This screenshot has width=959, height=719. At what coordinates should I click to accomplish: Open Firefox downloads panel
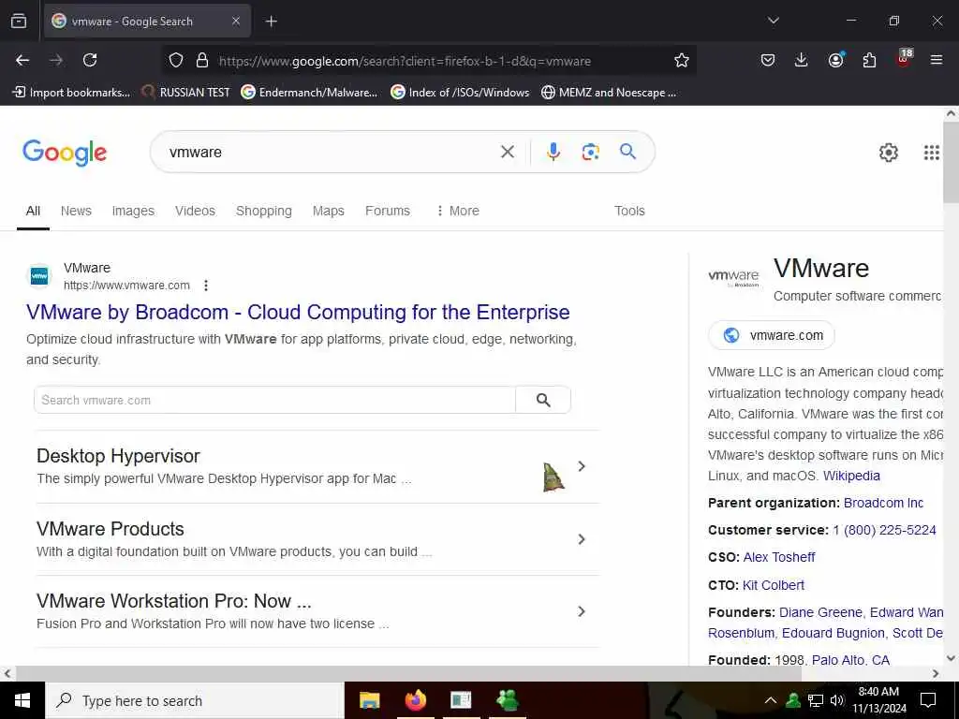(x=802, y=60)
